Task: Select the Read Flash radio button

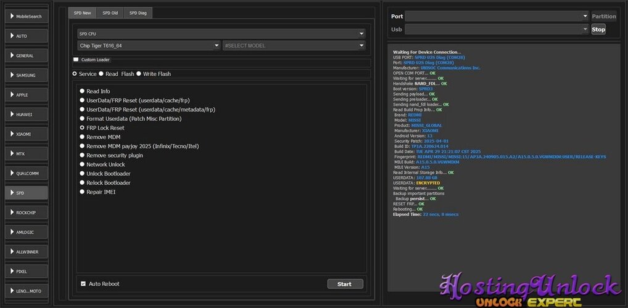Action: tap(101, 74)
